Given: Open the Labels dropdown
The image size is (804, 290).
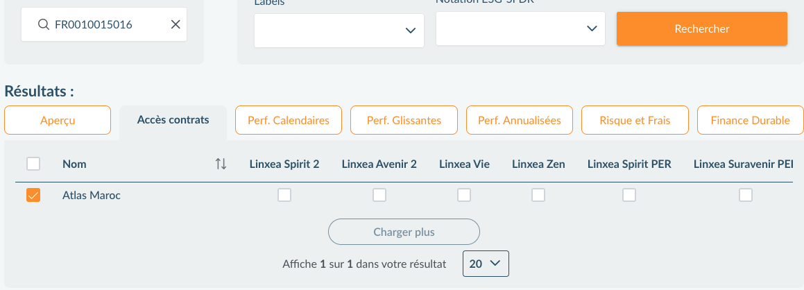Looking at the screenshot, I should pos(339,30).
